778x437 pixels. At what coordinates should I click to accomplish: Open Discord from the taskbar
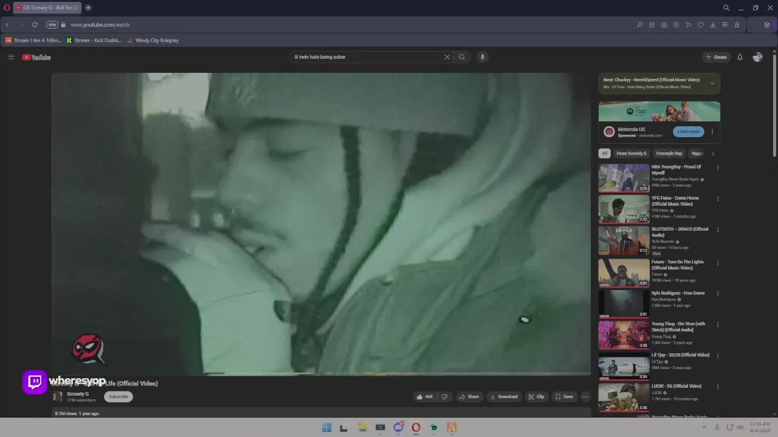point(398,428)
